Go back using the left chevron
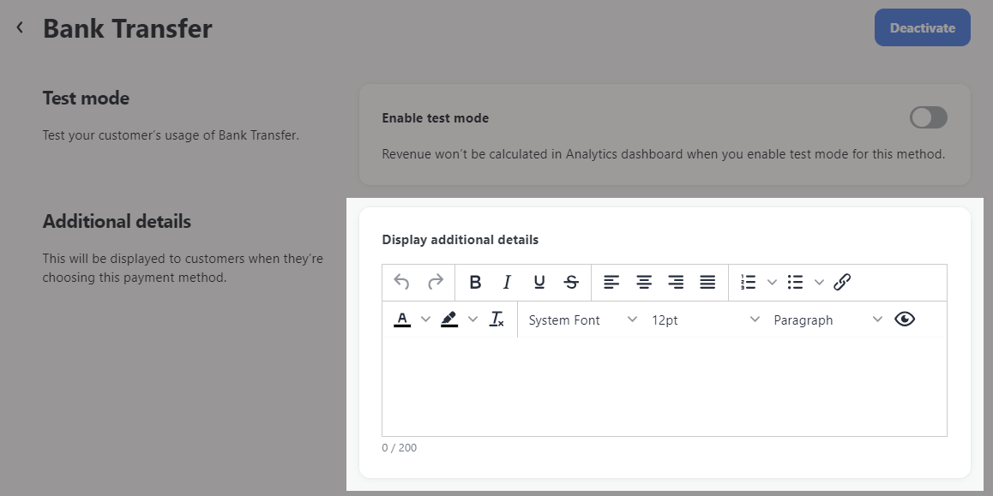The image size is (993, 496). click(x=21, y=27)
